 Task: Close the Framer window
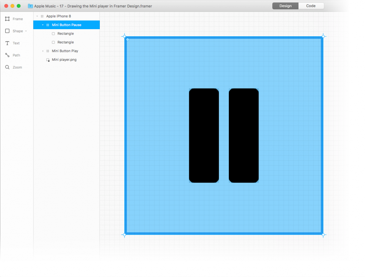(x=6, y=6)
